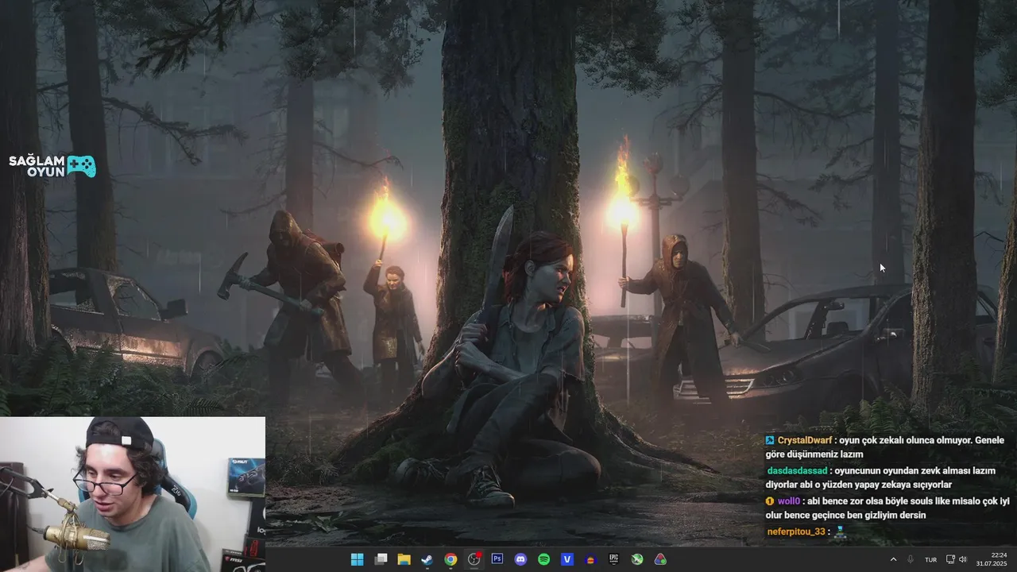Open the blue V app on the taskbar

pyautogui.click(x=567, y=559)
